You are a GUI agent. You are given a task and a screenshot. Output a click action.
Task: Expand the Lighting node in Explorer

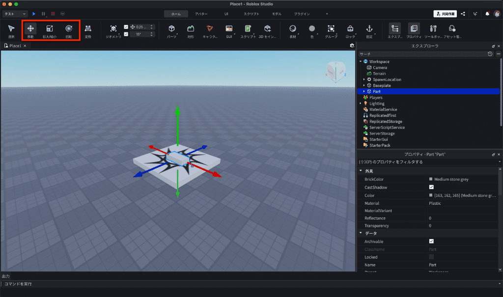click(x=361, y=104)
